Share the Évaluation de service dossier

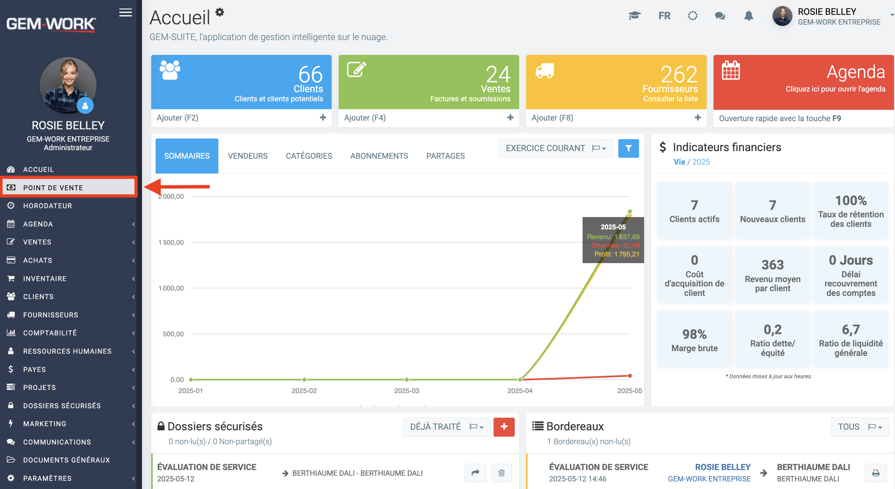(x=475, y=473)
